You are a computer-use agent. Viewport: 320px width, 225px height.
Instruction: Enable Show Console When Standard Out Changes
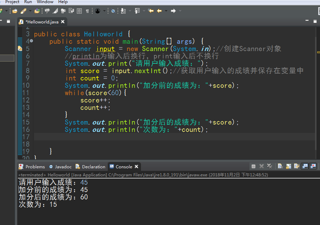(305, 166)
